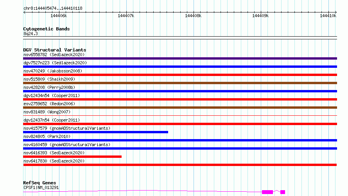
Task: Click the nsv6416393 (Sedlazeck2020) label
Action: (x=54, y=153)
